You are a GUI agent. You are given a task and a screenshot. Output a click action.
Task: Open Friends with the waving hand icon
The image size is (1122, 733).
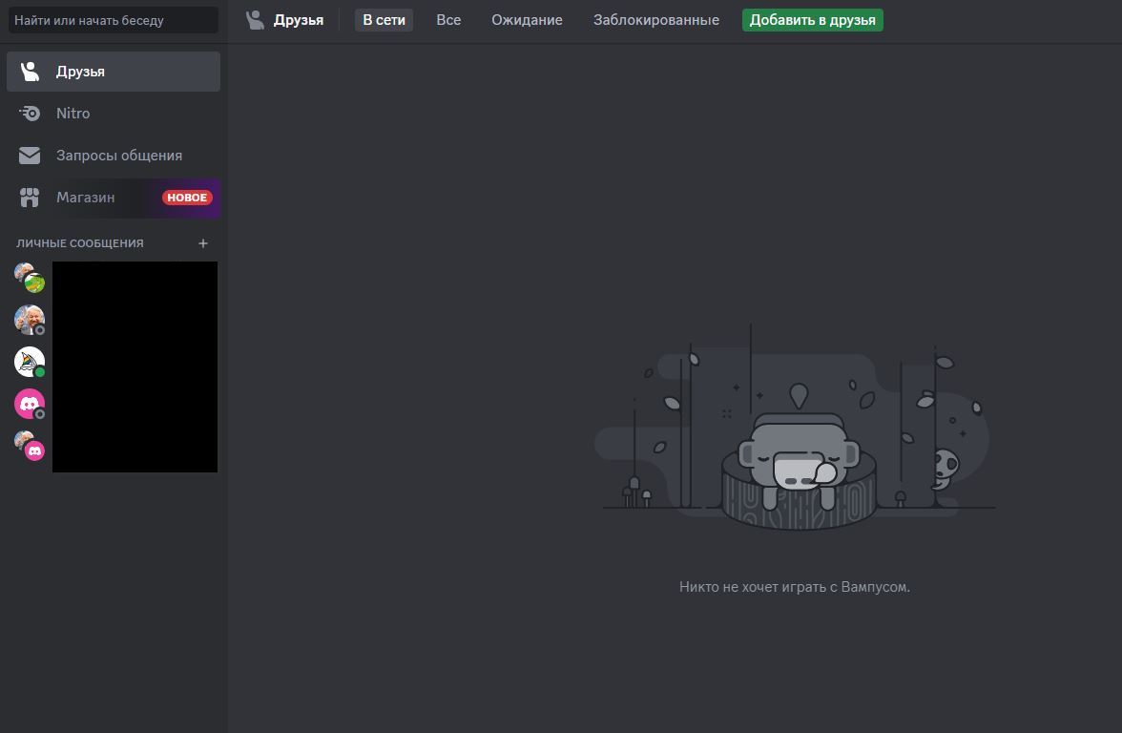[30, 71]
